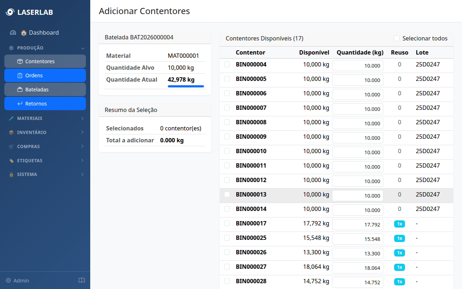Click the Retornos return arrow icon
Viewport: 462px width, 289px height.
20,104
